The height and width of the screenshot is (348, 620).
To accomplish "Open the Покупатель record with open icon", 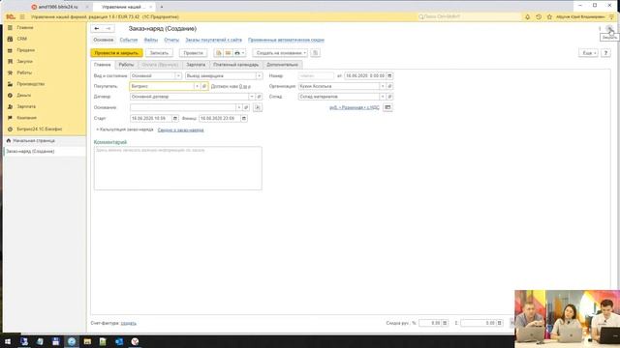I will pos(204,86).
